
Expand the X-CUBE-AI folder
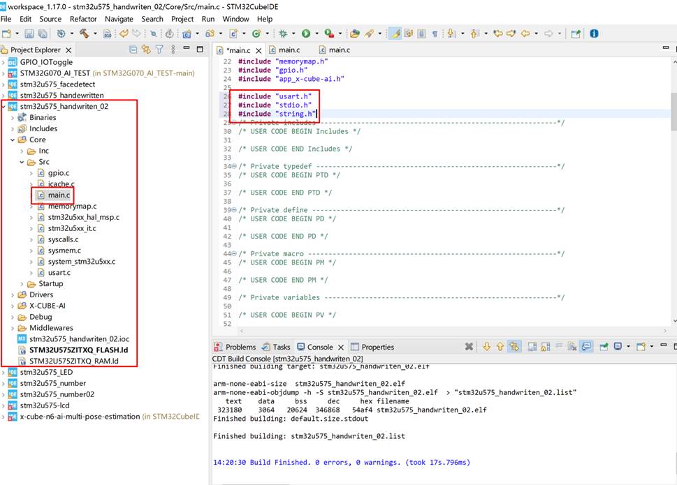[13, 306]
